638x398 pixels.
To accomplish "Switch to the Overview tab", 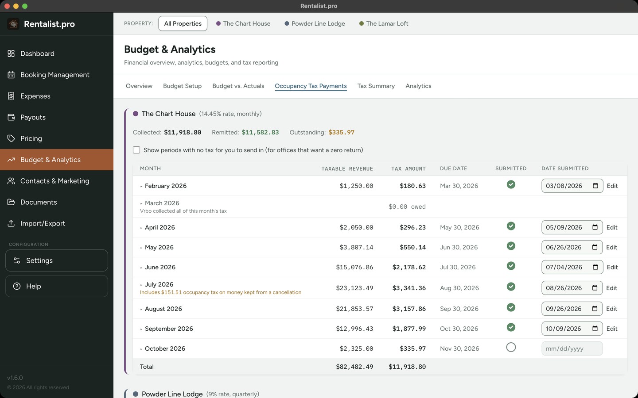I will [x=139, y=86].
